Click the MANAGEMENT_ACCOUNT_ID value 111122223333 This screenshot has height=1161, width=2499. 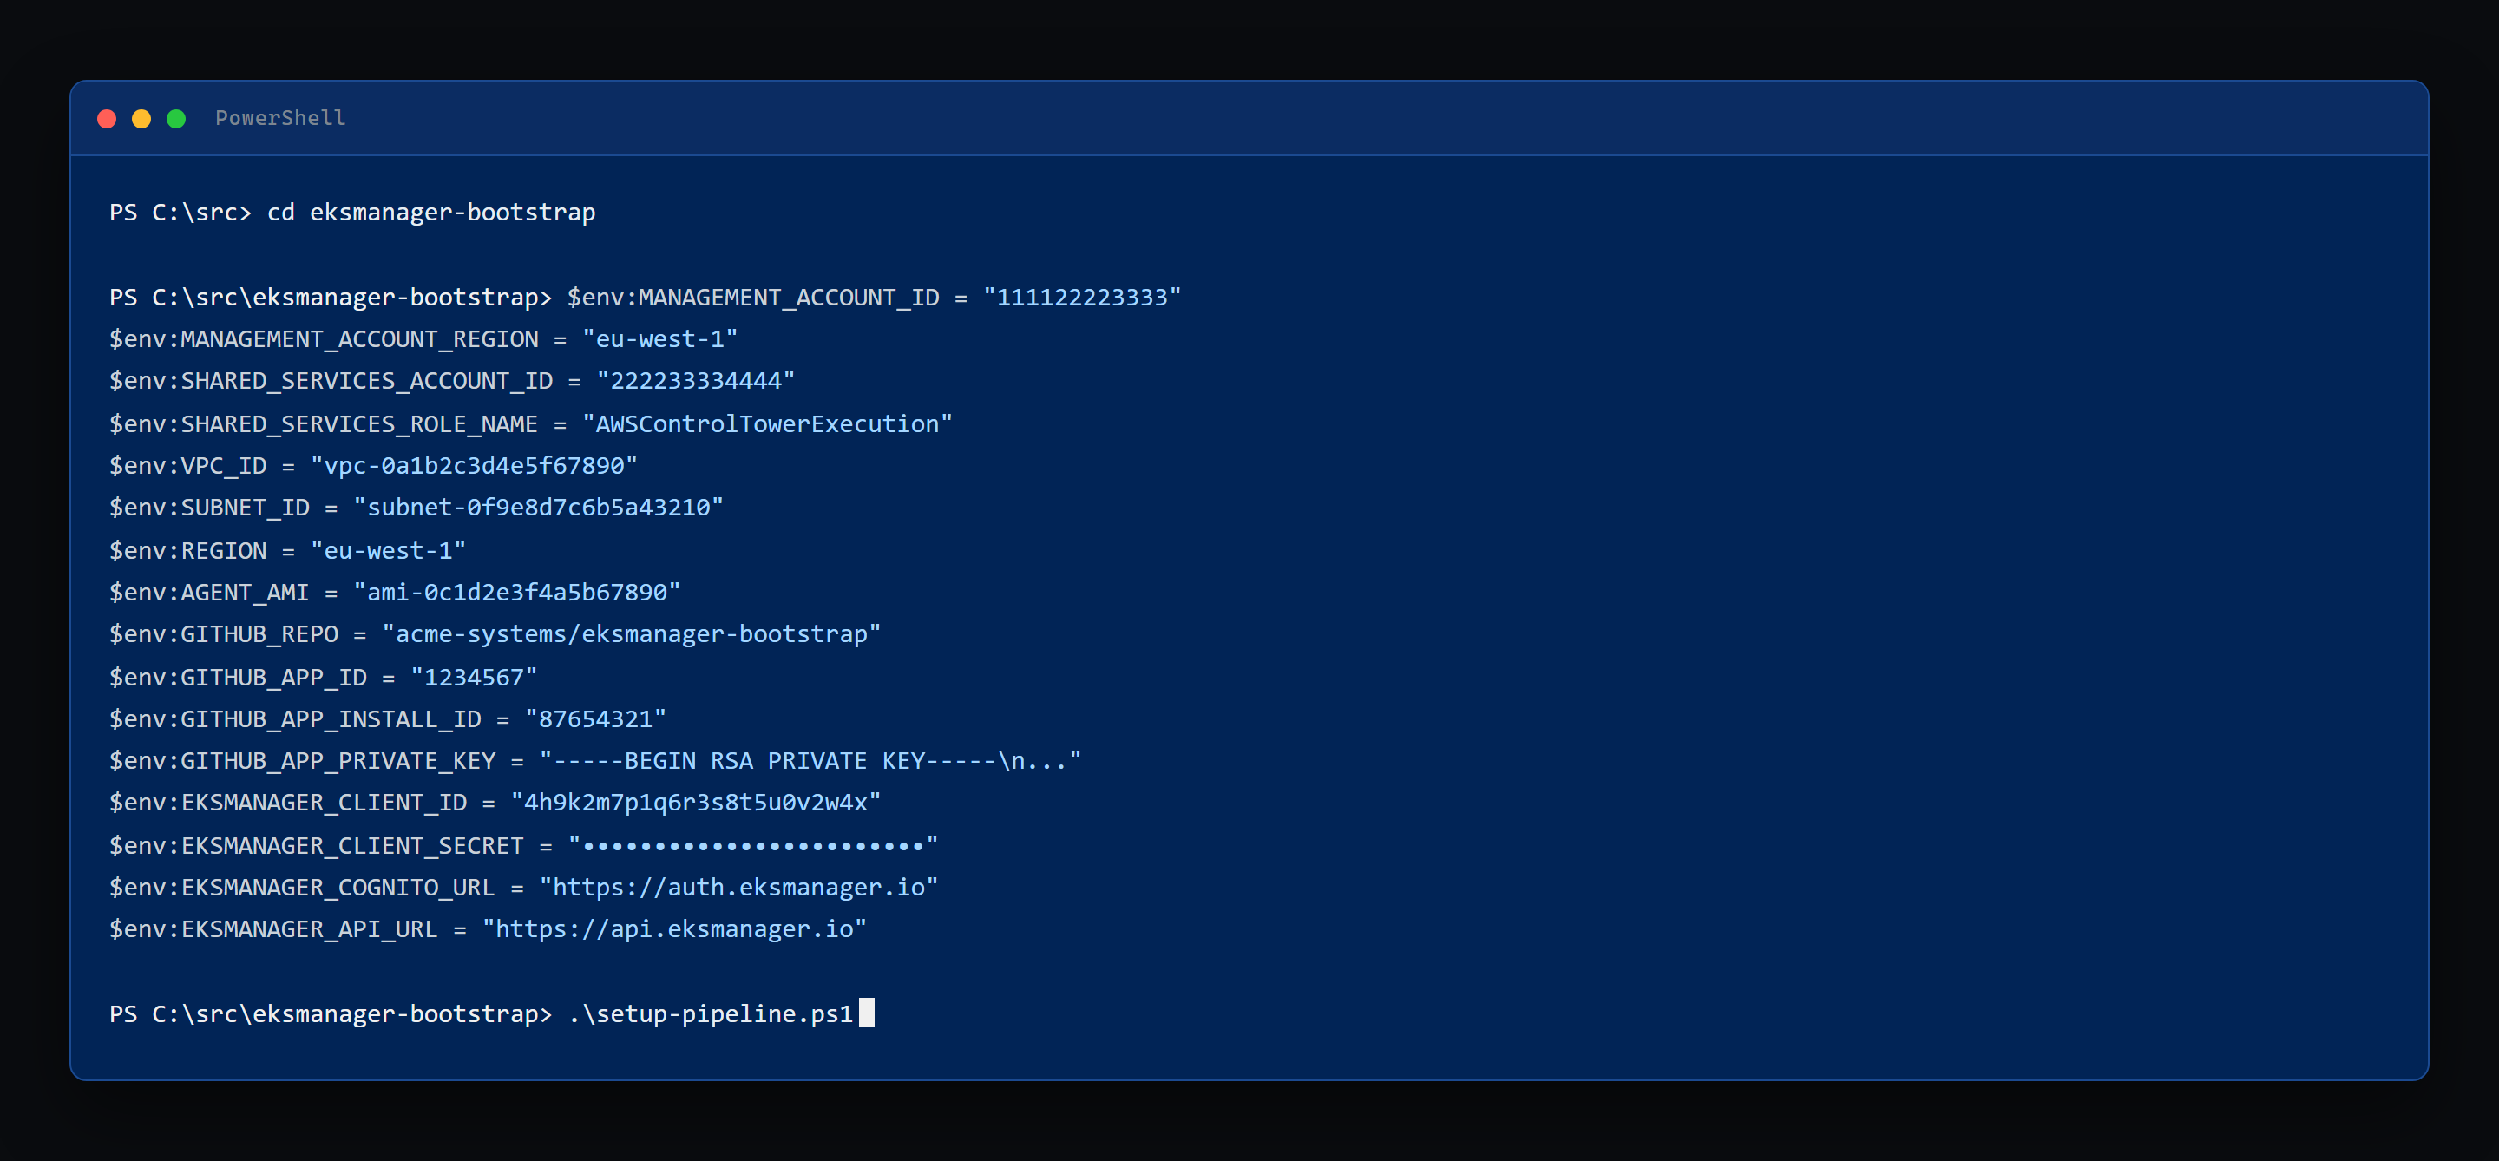(x=1083, y=297)
